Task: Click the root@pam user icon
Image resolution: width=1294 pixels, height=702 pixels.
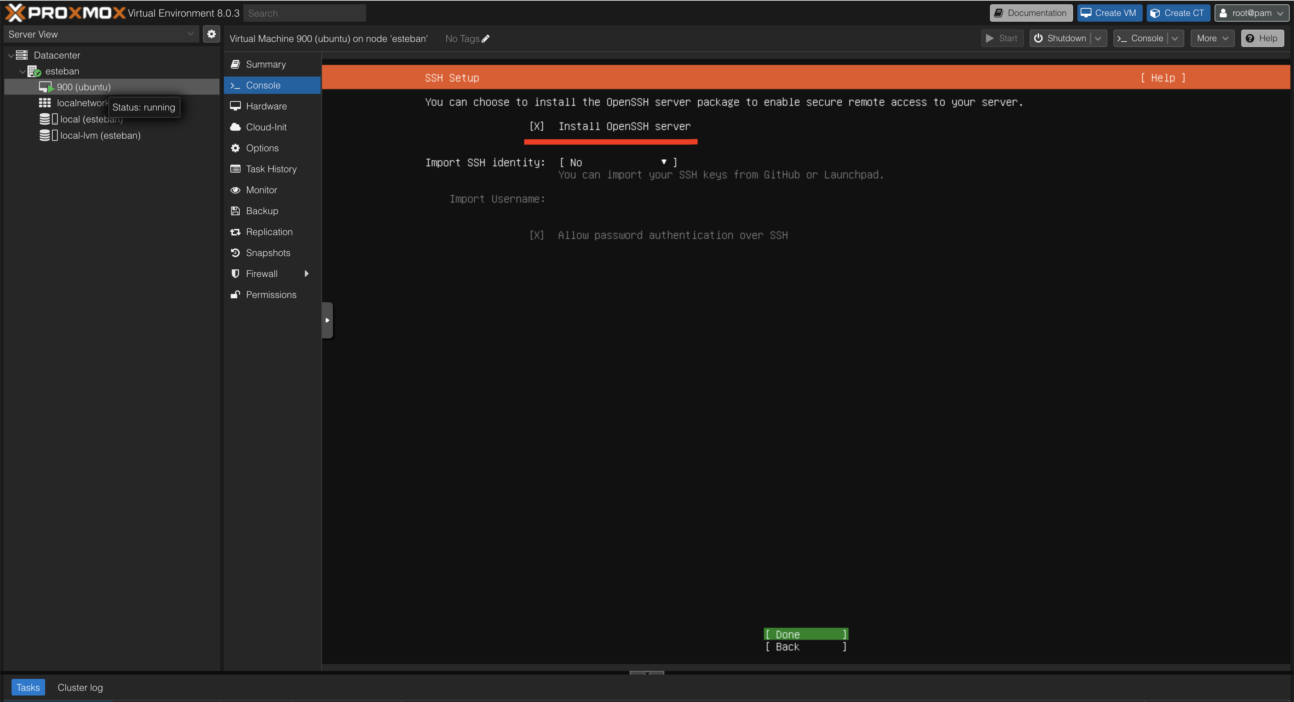Action: point(1224,13)
